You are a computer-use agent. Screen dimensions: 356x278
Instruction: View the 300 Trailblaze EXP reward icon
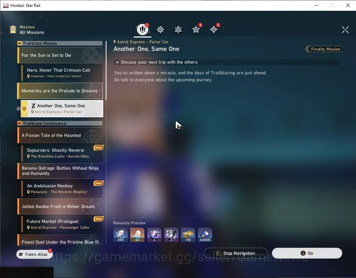[121, 235]
